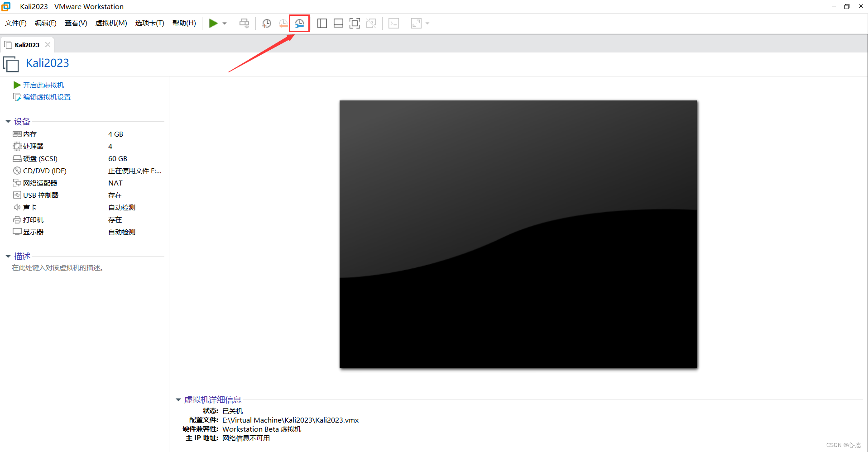
Task: Open the power options dropdown beside play button
Action: coord(225,24)
